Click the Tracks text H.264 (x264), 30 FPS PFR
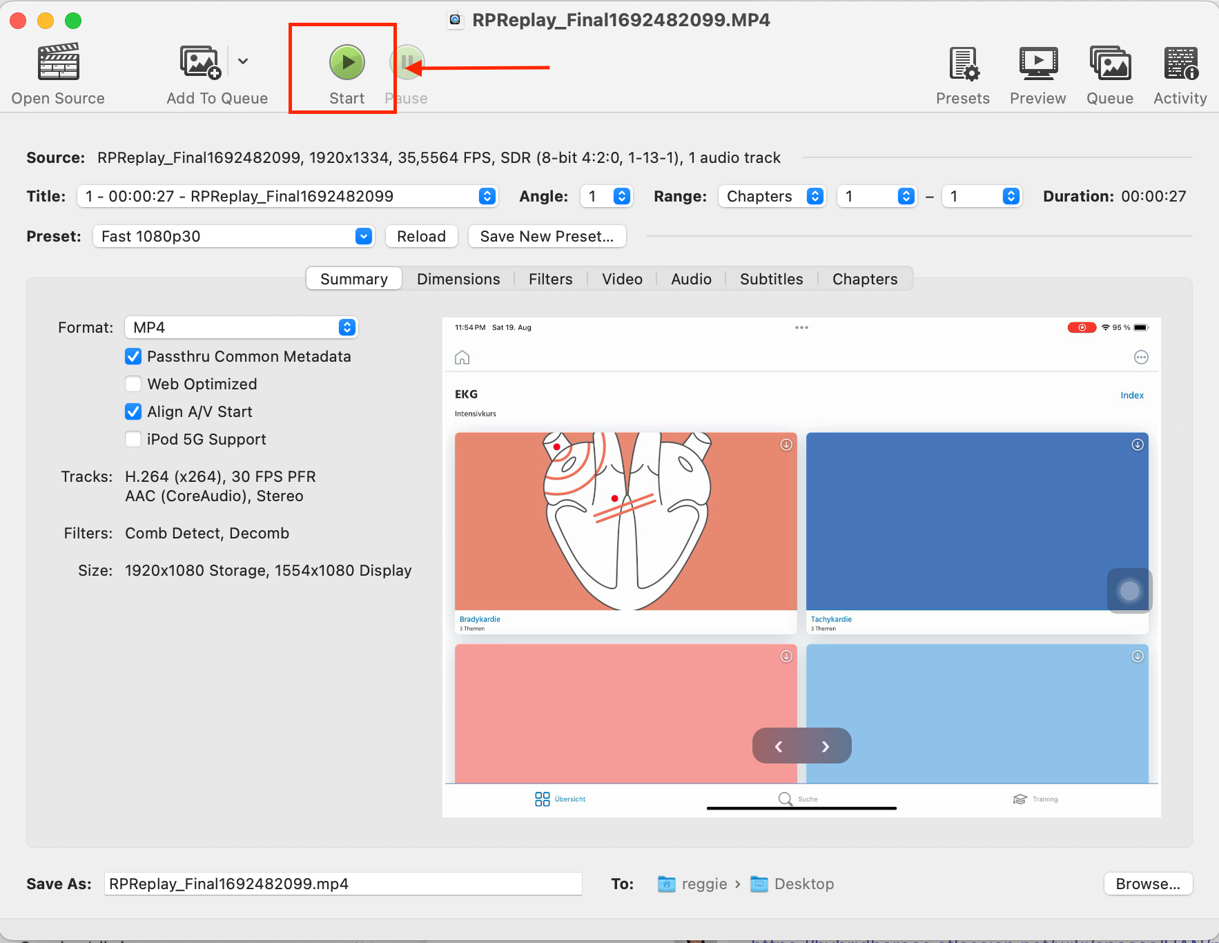This screenshot has height=943, width=1219. click(x=220, y=476)
